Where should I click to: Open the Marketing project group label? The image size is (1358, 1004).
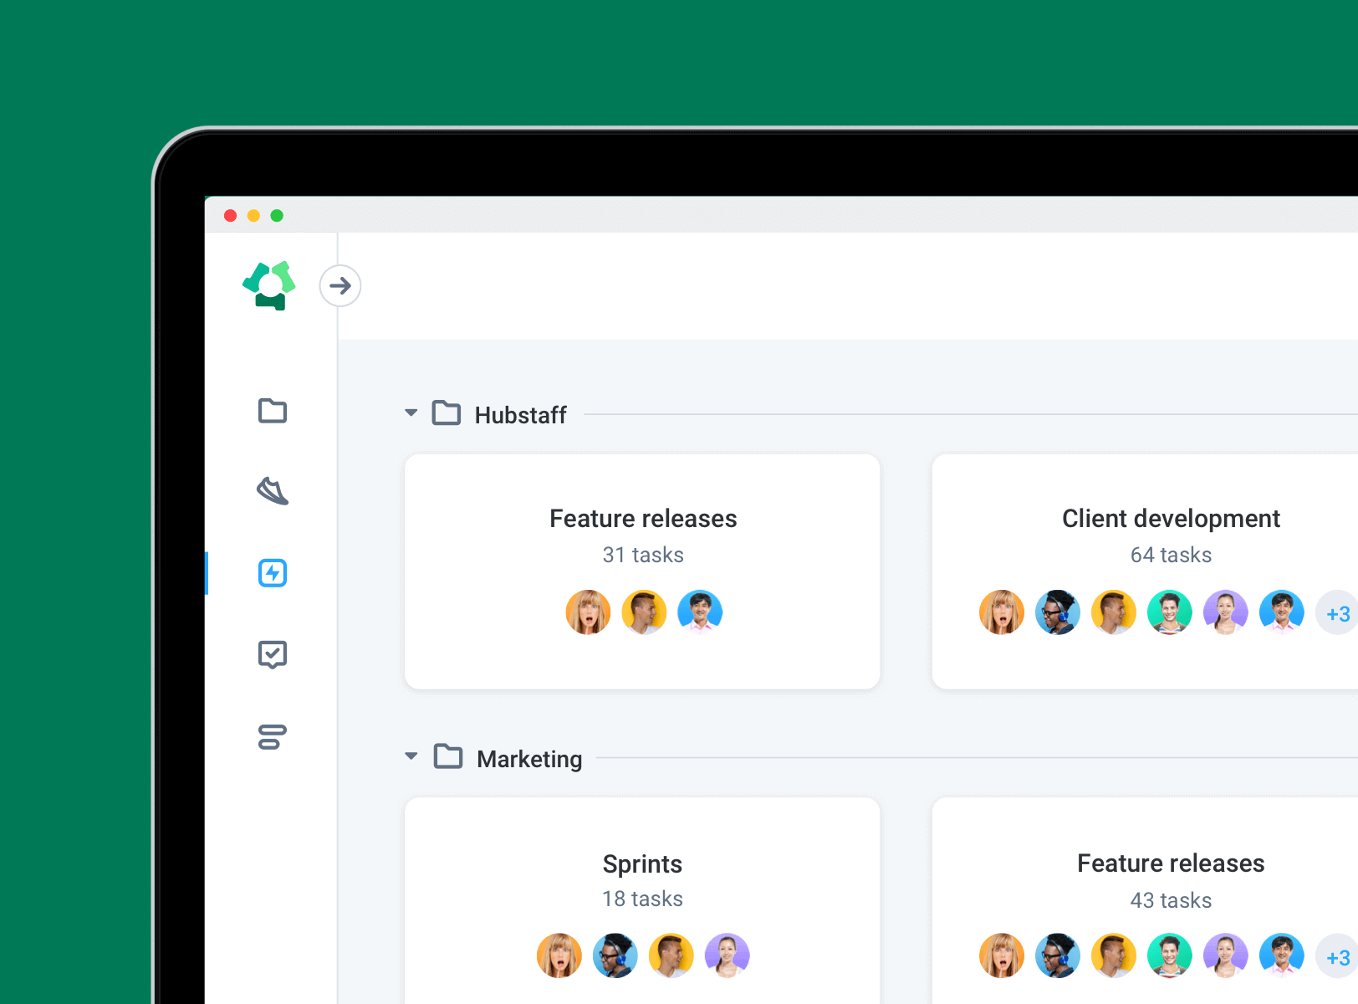coord(528,759)
